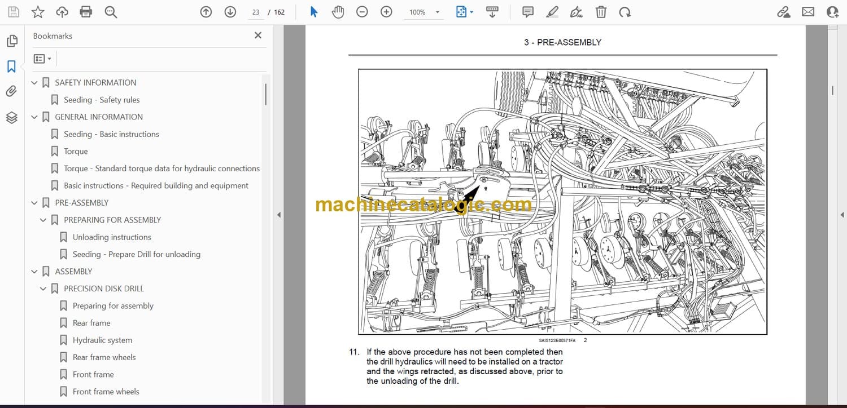The height and width of the screenshot is (408, 847).
Task: Bookmark file with the star icon
Action: coord(38,12)
